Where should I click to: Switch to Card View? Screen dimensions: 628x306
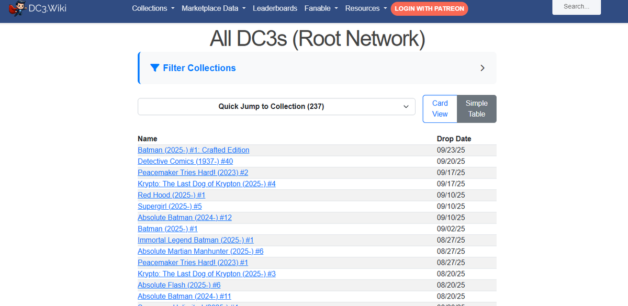tap(440, 109)
